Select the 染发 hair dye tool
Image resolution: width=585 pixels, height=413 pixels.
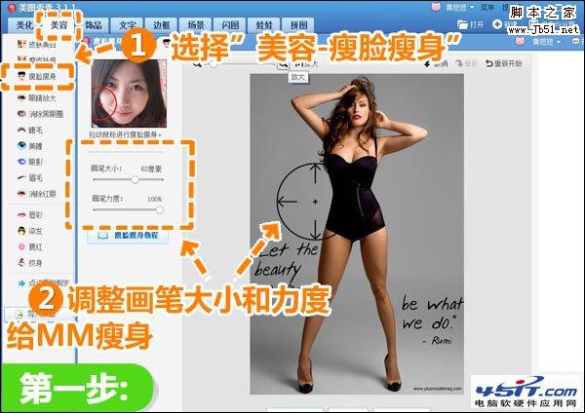point(30,231)
